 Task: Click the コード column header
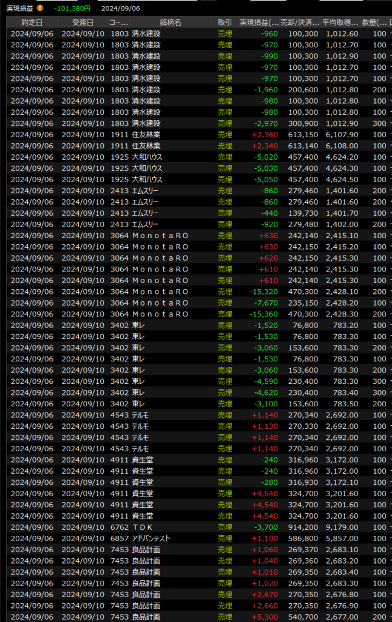click(118, 22)
